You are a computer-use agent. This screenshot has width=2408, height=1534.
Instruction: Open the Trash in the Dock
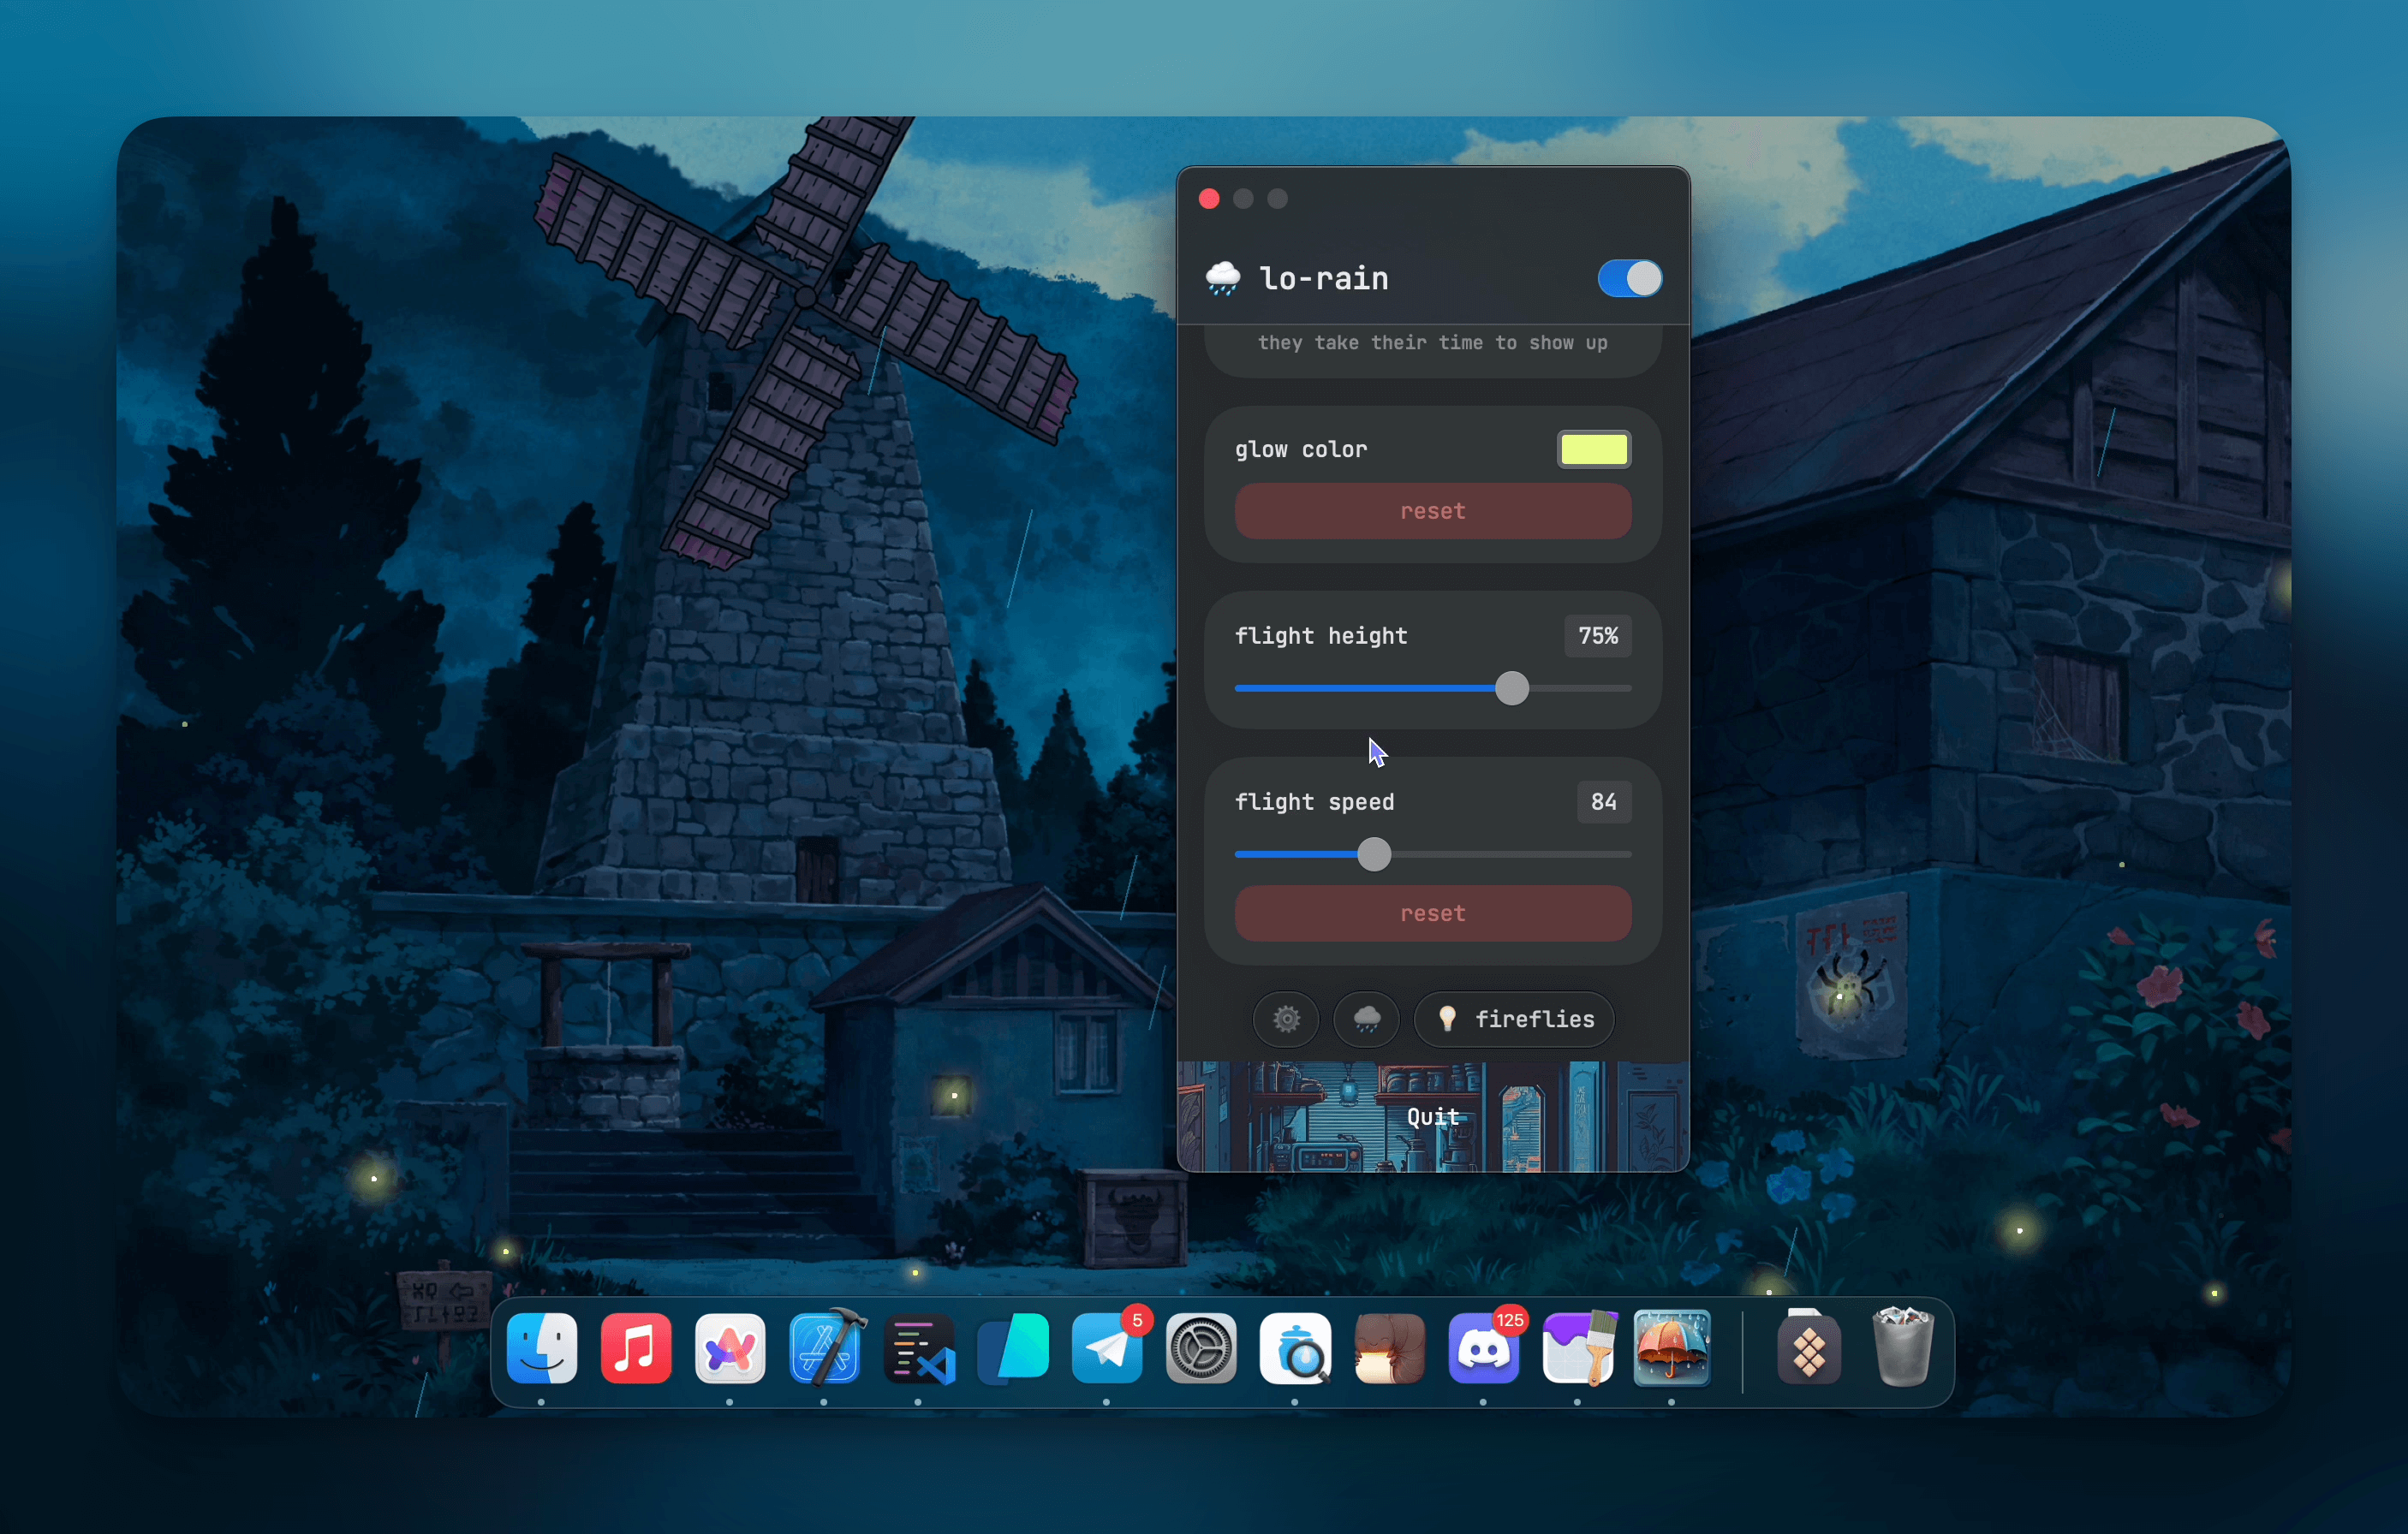[x=1902, y=1348]
